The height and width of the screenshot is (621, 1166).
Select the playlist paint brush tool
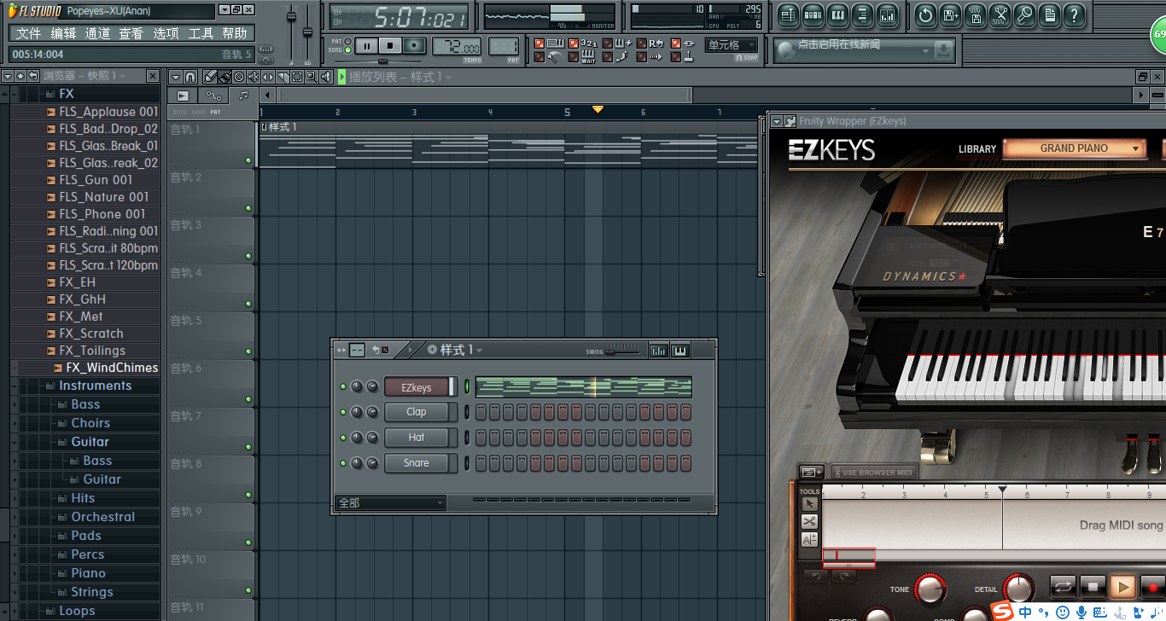[x=224, y=77]
